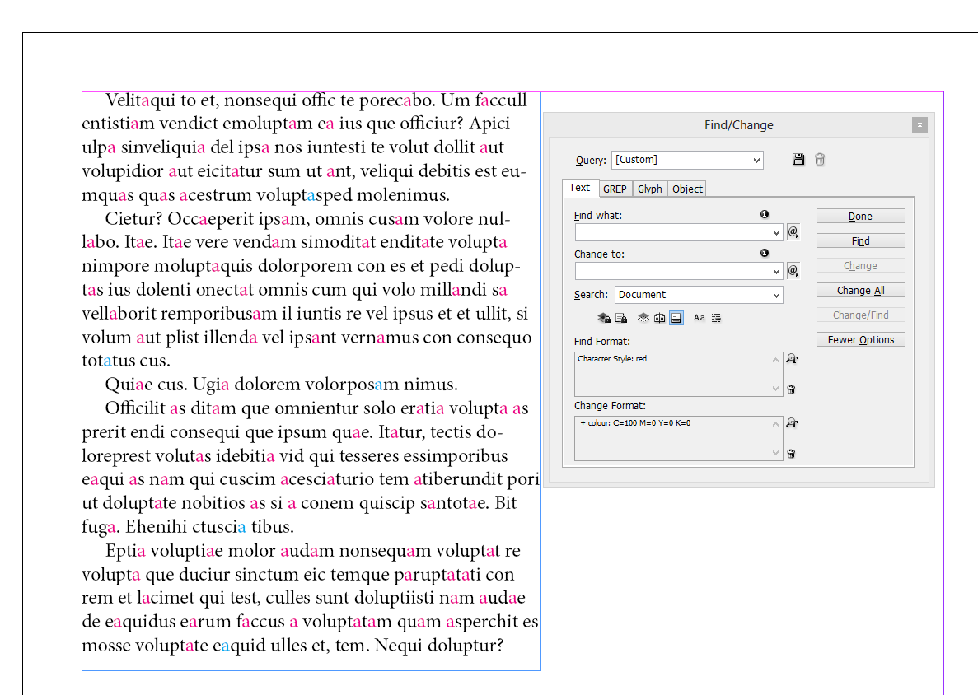Toggle Include Locked Stories search option
This screenshot has width=978, height=695.
tap(621, 318)
